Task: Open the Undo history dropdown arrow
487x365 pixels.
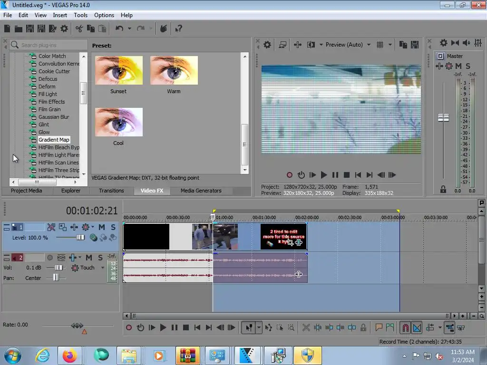Action: [129, 29]
